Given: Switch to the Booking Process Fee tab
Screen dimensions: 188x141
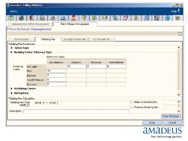Looking at the screenshot, I should [x=75, y=39].
